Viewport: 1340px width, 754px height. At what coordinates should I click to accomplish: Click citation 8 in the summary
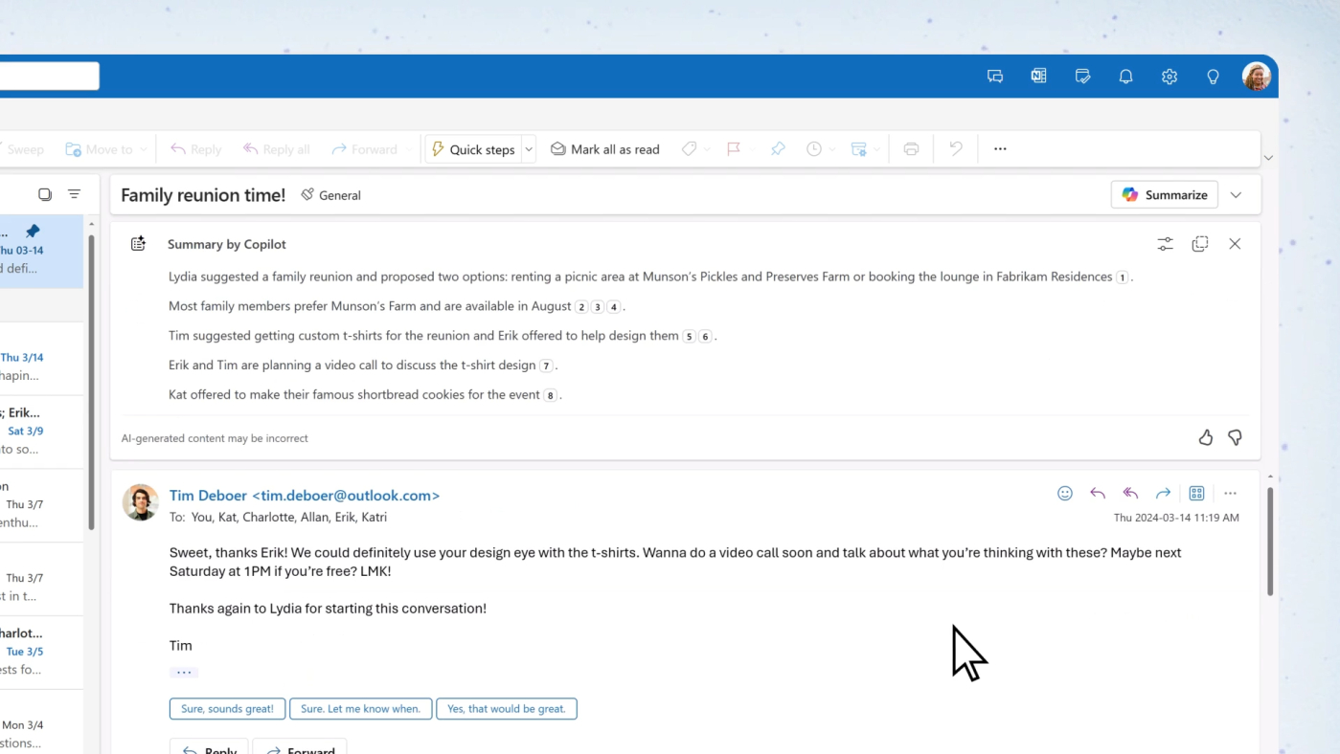click(x=550, y=395)
